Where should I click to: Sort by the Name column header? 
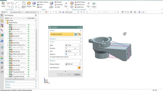pos(7,18)
